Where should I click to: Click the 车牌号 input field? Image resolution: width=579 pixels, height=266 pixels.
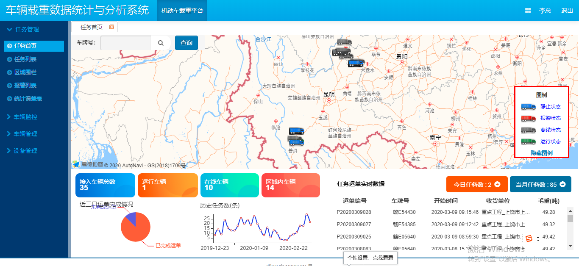[126, 43]
